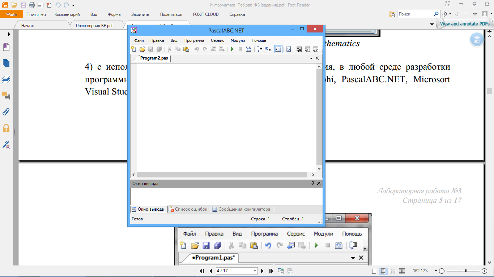This screenshot has height=277, width=494.
Task: Run program with green play button
Action: pos(232,49)
